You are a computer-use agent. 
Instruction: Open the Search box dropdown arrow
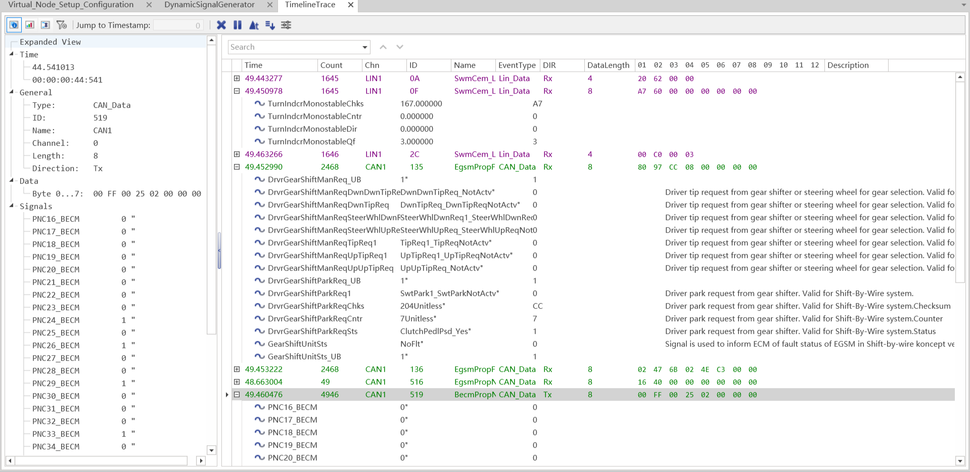tap(364, 47)
